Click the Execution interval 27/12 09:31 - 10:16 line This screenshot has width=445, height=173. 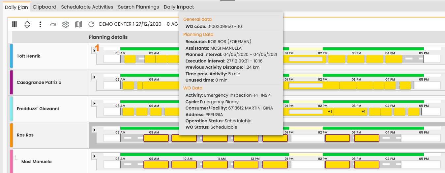(x=224, y=61)
